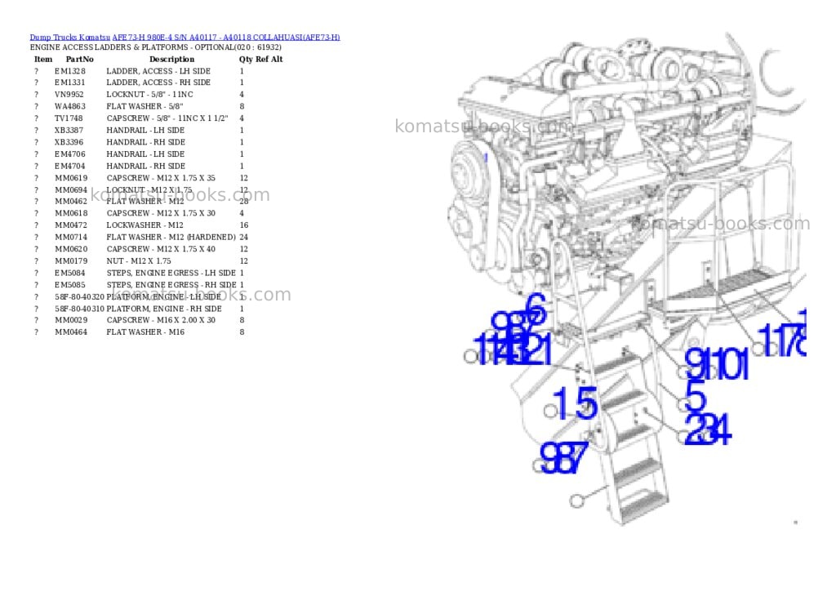Select part number EM1331
Screen dimensions: 836x592
coord(70,82)
